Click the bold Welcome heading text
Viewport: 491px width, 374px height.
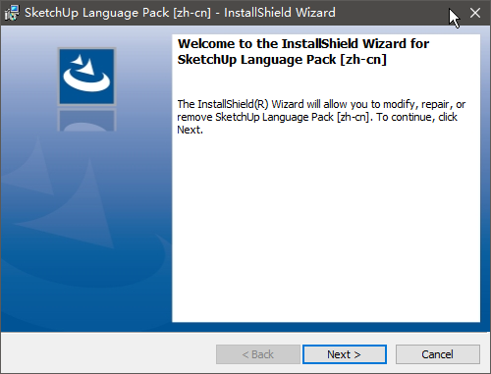point(303,52)
